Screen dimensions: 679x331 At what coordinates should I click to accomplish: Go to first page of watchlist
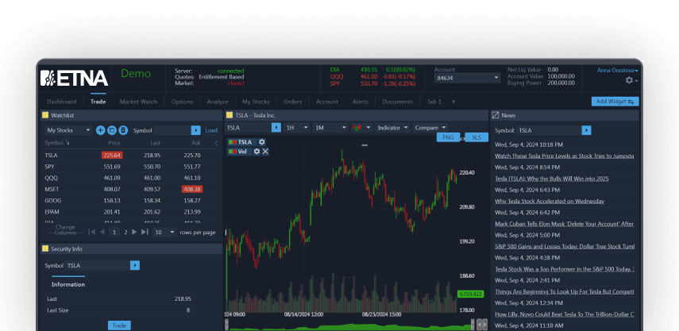[91, 233]
